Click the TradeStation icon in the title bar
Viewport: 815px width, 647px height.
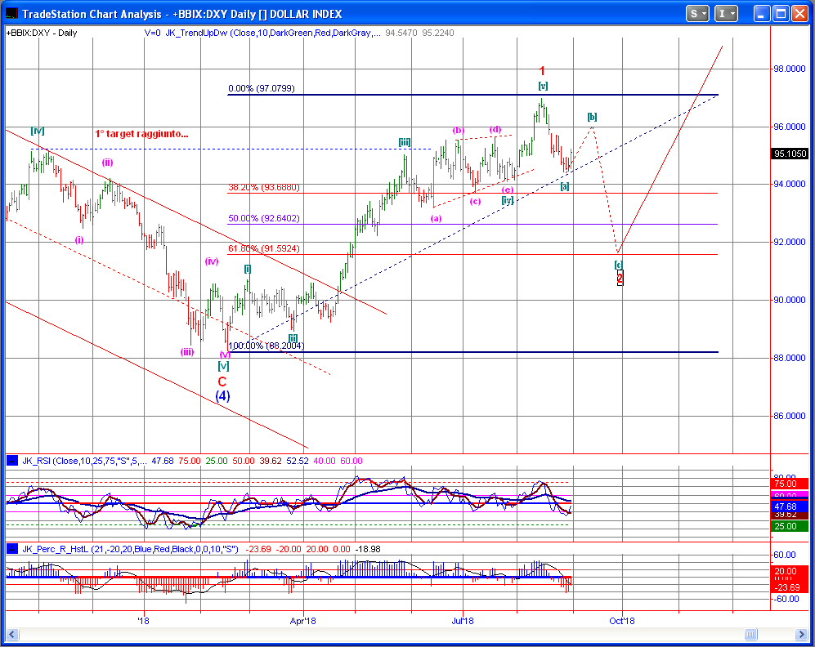(11, 14)
